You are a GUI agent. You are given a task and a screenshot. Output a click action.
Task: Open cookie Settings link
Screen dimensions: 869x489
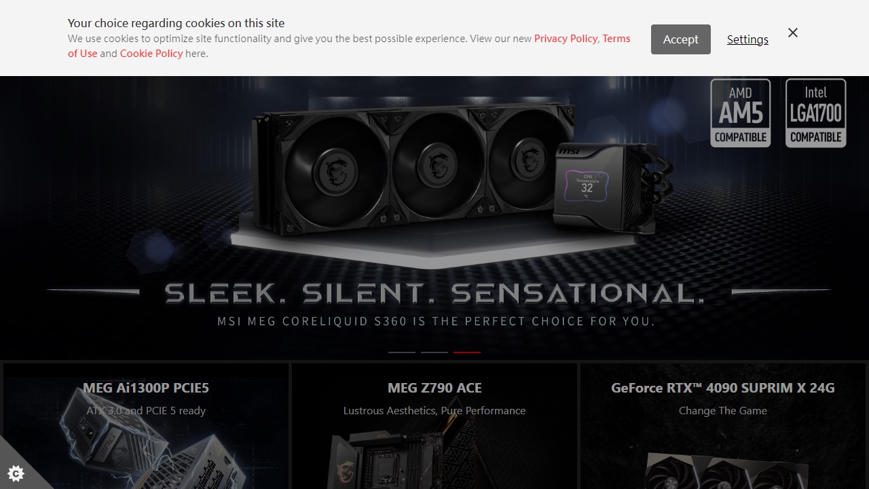747,39
